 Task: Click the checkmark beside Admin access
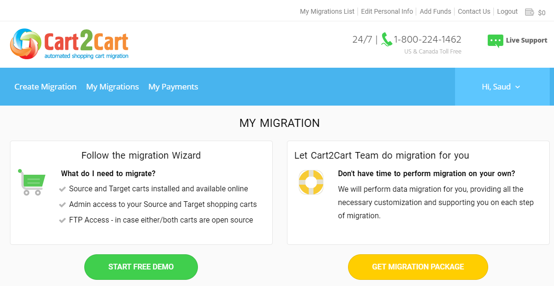coord(63,205)
